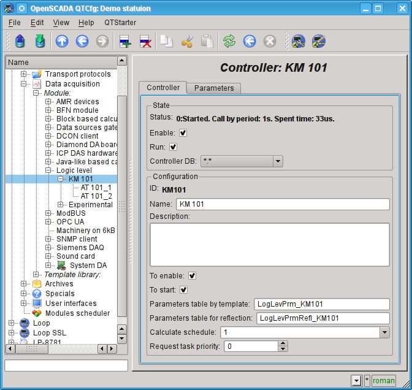Click the scissors Cut icon
412x390 pixels.
tap(187, 42)
